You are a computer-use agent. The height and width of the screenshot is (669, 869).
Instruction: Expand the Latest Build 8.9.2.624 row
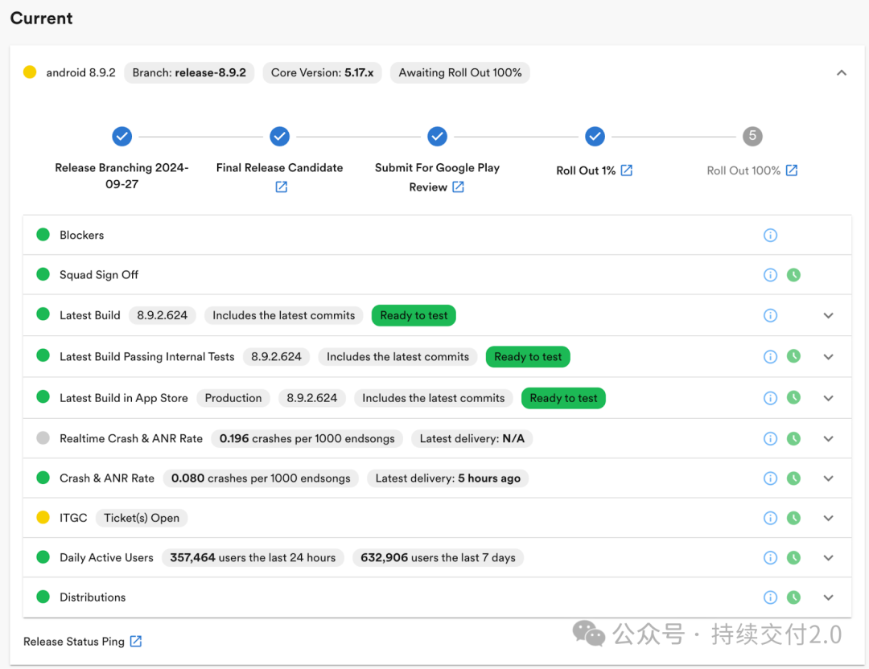point(829,316)
